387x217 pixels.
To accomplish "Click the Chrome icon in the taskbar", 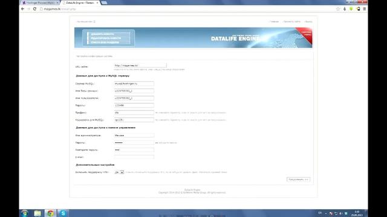I will (x=50, y=213).
